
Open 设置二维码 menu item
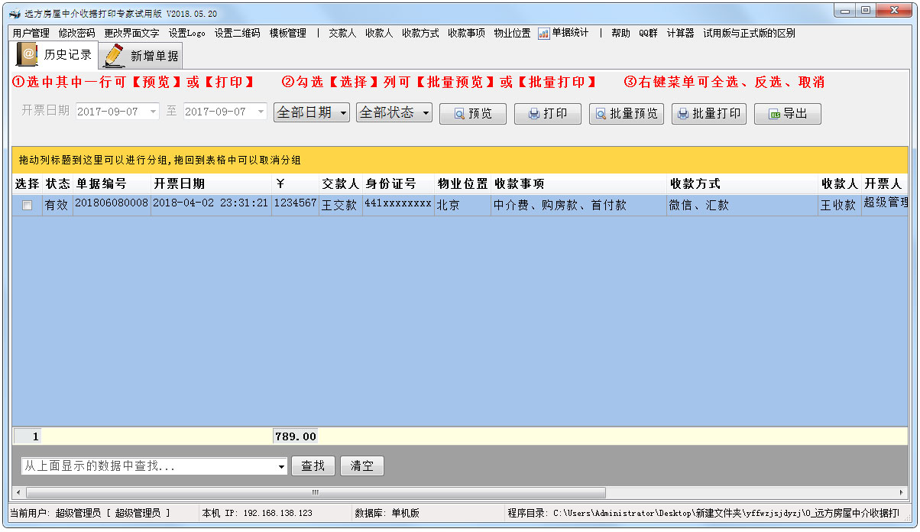tap(237, 34)
